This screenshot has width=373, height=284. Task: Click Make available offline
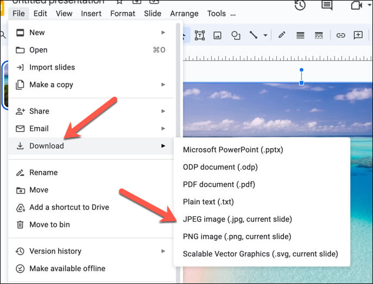pyautogui.click(x=67, y=268)
